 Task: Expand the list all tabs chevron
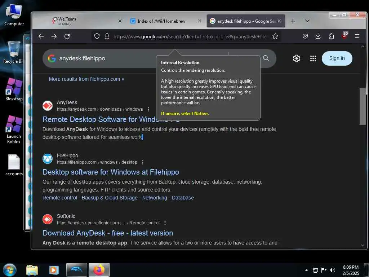pyautogui.click(x=307, y=21)
